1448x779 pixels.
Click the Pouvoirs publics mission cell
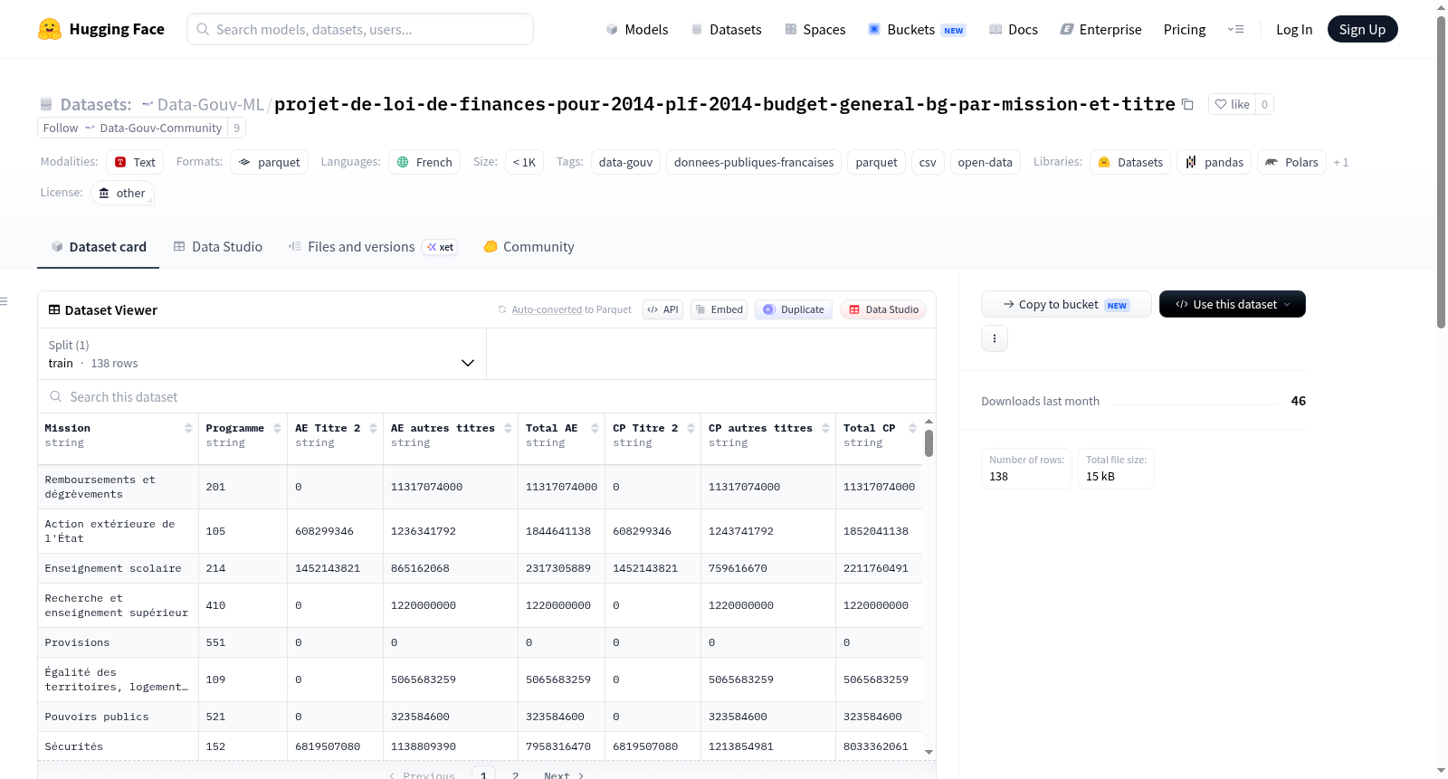point(118,717)
